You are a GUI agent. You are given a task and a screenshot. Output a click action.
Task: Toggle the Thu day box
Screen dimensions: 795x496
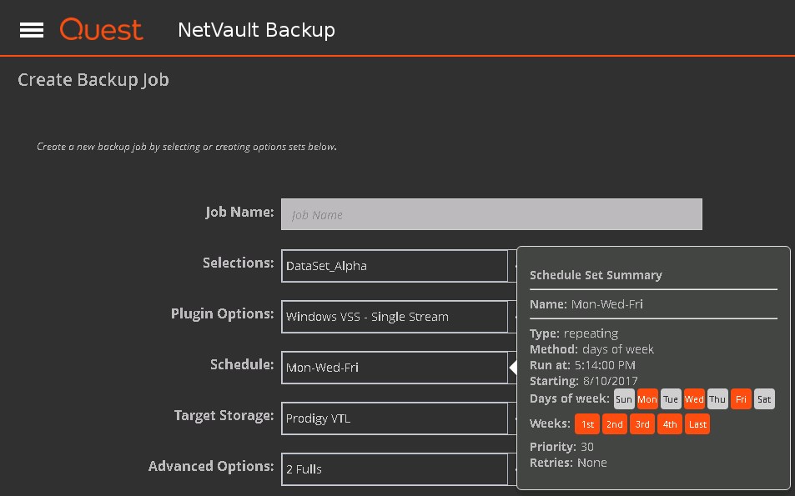pyautogui.click(x=717, y=399)
